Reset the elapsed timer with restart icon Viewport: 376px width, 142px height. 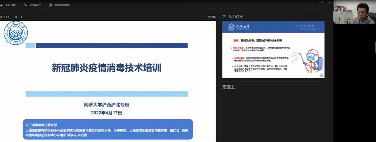point(22,17)
